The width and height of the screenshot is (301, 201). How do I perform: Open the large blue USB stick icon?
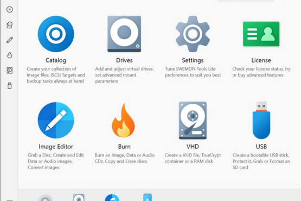(x=261, y=120)
